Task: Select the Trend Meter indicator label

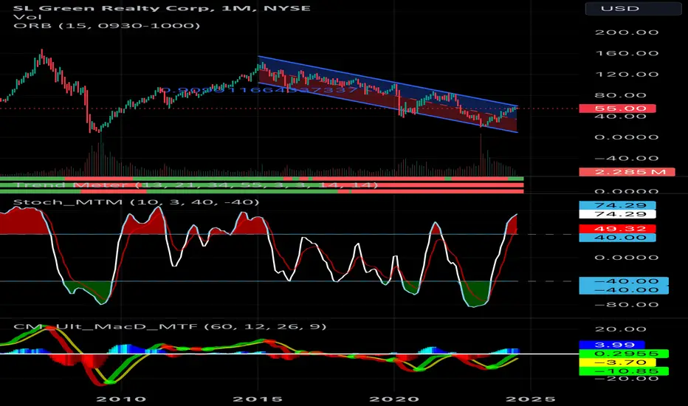Action: [x=196, y=185]
